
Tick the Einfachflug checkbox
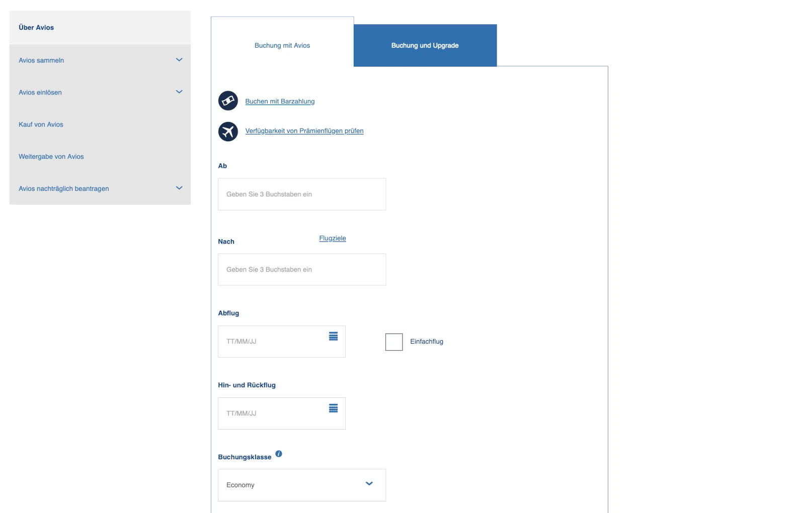(x=394, y=342)
